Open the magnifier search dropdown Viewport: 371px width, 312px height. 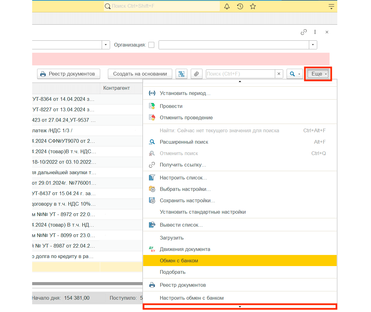(x=295, y=74)
